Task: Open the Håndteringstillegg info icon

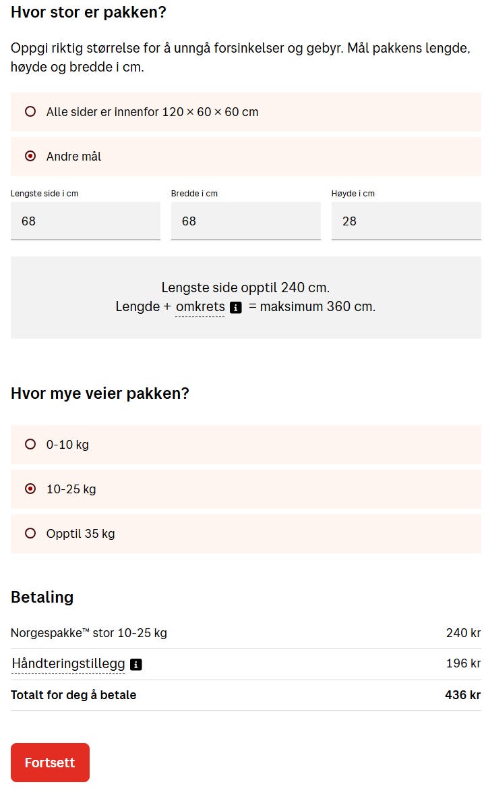Action: click(x=136, y=665)
